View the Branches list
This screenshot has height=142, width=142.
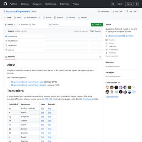[23, 24]
